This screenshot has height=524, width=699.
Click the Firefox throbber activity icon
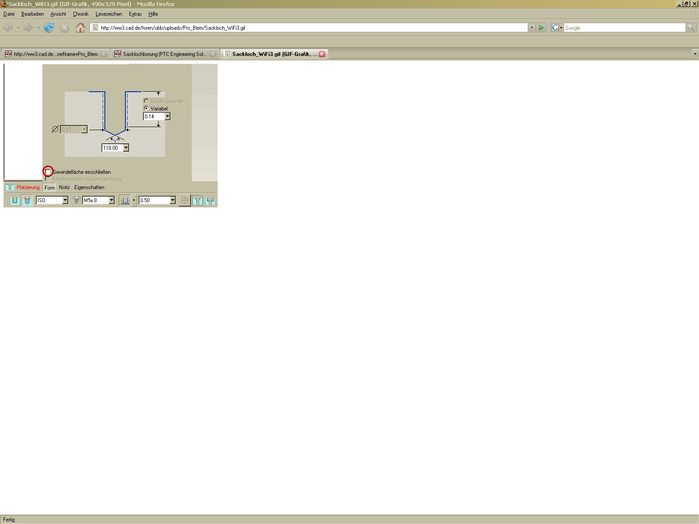(x=693, y=14)
